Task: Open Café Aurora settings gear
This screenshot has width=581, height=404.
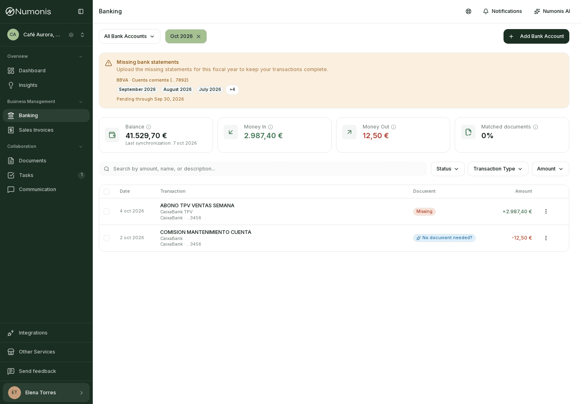Action: (71, 35)
